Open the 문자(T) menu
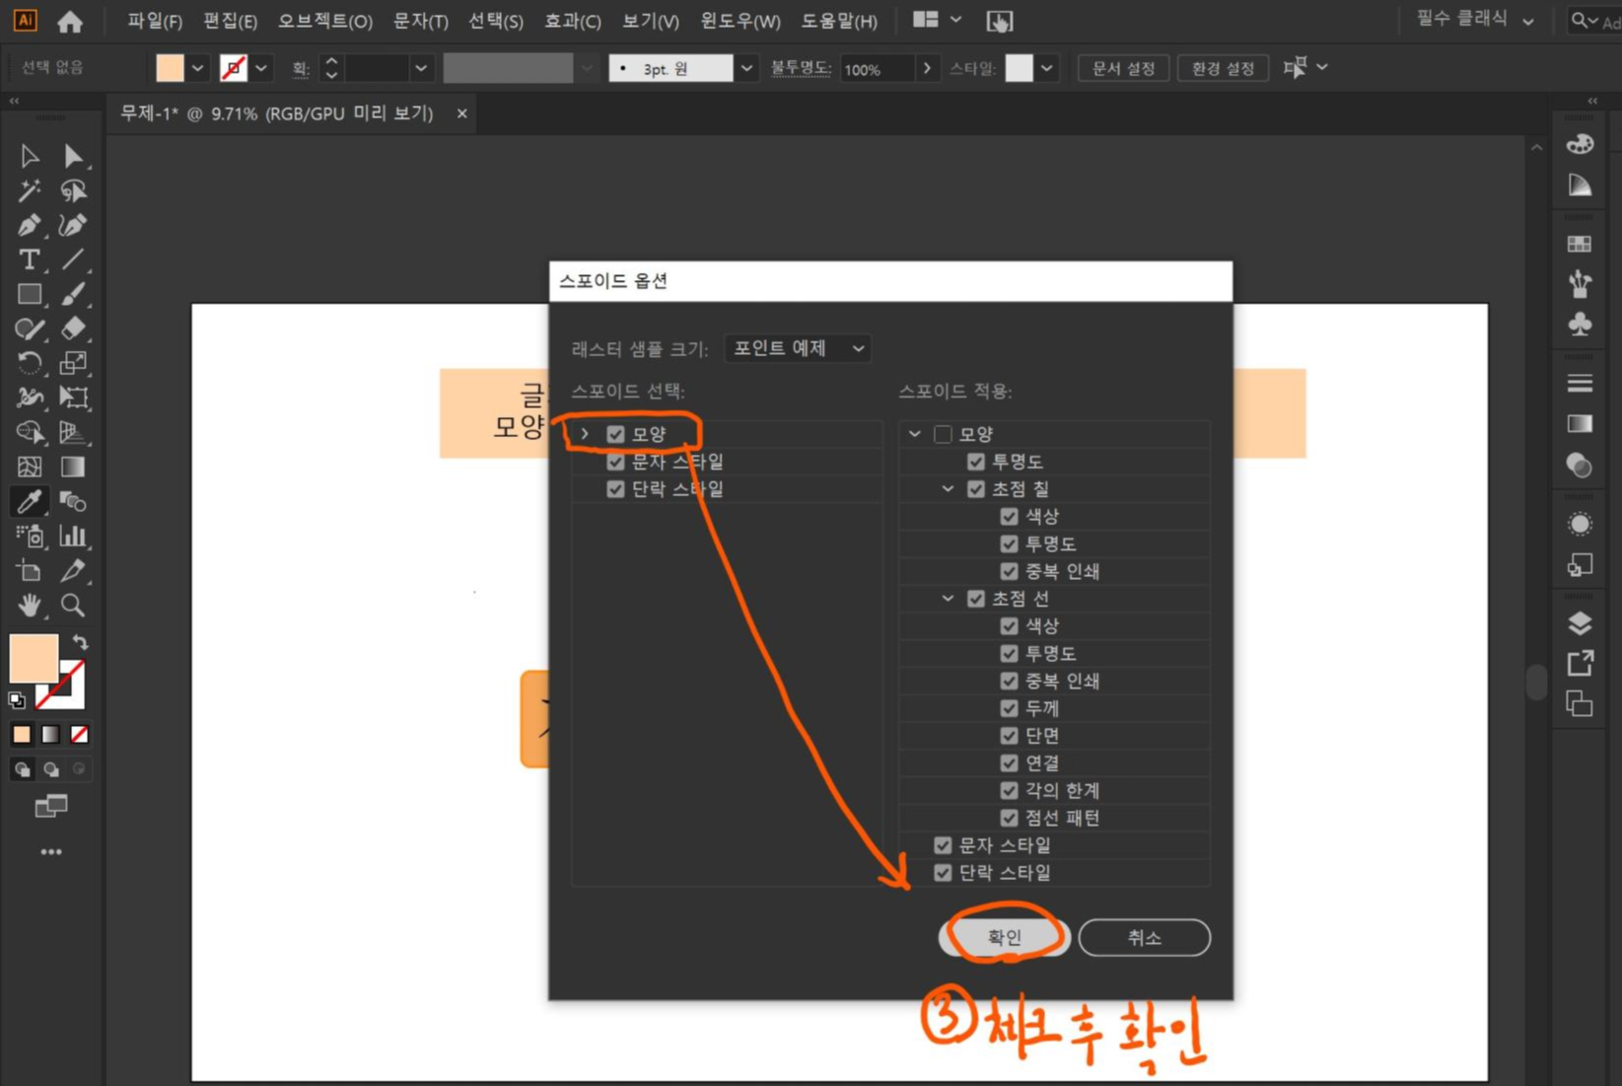Screen dimensions: 1622x1086 coord(420,21)
